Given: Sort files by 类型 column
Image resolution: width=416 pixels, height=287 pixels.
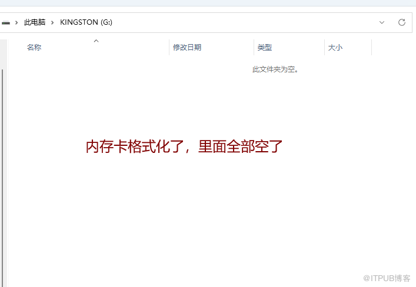Looking at the screenshot, I should click(265, 48).
